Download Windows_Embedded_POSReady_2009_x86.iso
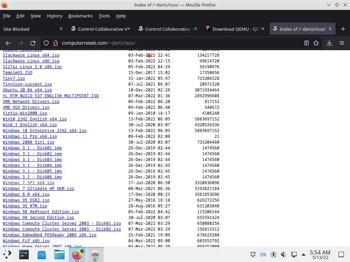This screenshot has height=262, width=350. 50,235
